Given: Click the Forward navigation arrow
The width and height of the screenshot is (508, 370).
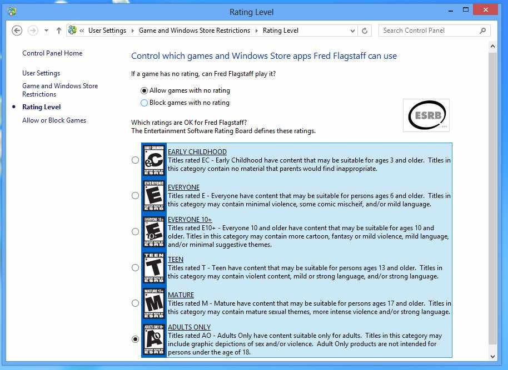Looking at the screenshot, I should pos(33,31).
